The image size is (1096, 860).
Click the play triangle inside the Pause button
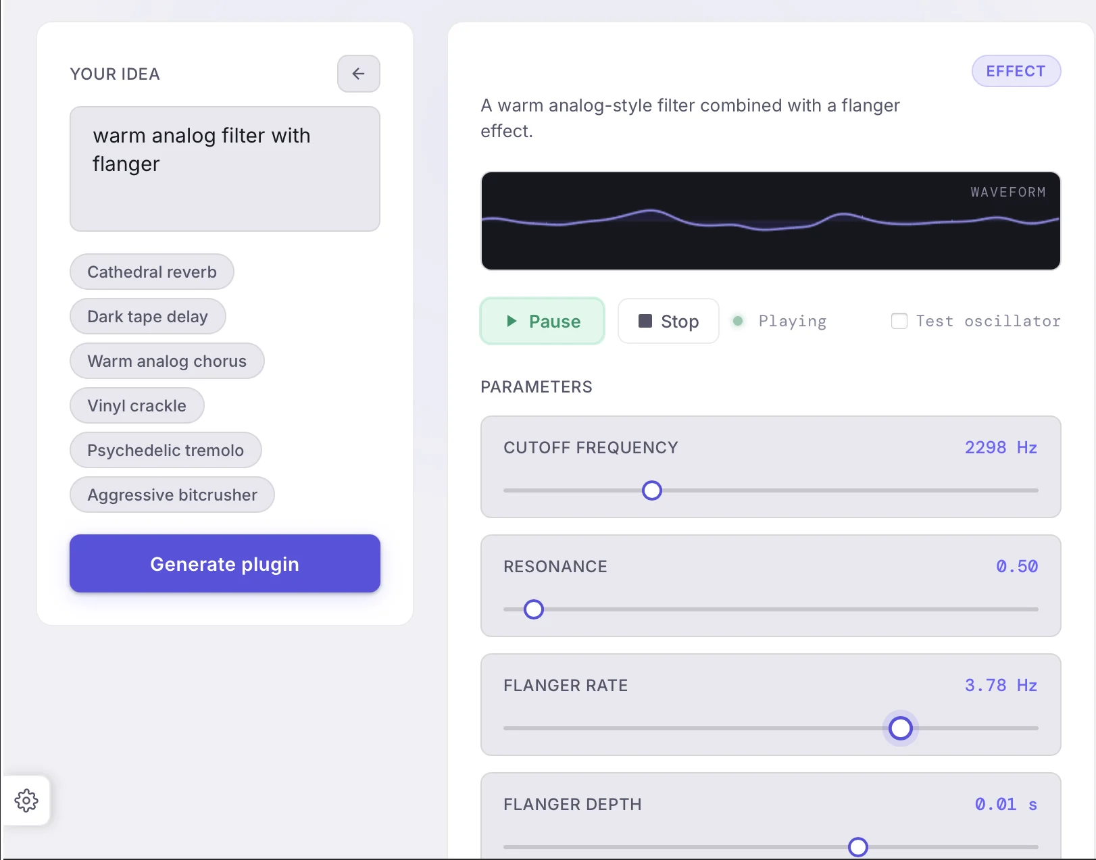pyautogui.click(x=512, y=321)
